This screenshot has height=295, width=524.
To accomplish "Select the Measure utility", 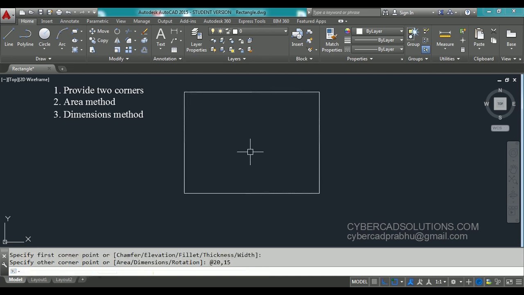I will point(445,38).
